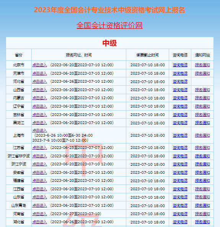Screen dimensions: 220x227
Task: Open 报名通知 link for 北京市
Action: pyautogui.click(x=202, y=65)
